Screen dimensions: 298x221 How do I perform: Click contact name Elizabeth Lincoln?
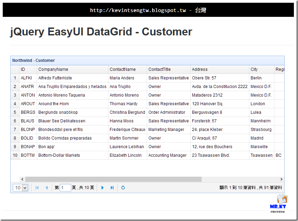pyautogui.click(x=128, y=155)
